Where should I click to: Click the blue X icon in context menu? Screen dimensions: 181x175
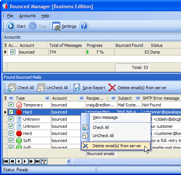pyautogui.click(x=85, y=146)
